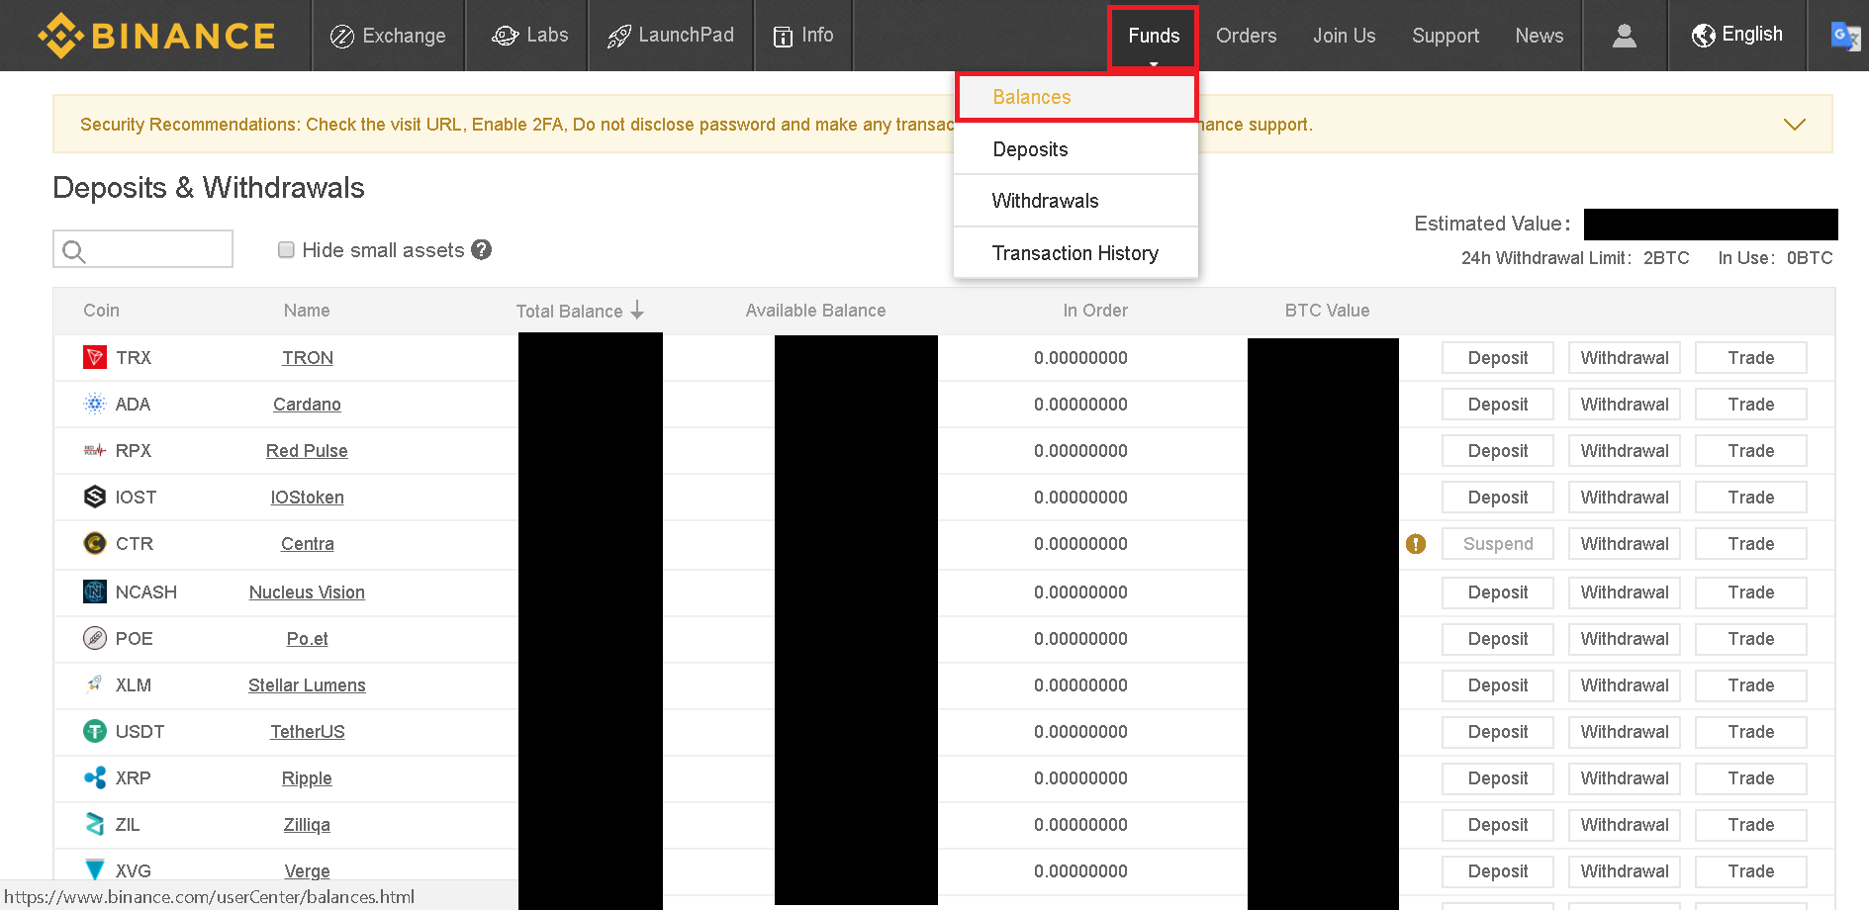Click the RPX coin icon

tap(95, 450)
